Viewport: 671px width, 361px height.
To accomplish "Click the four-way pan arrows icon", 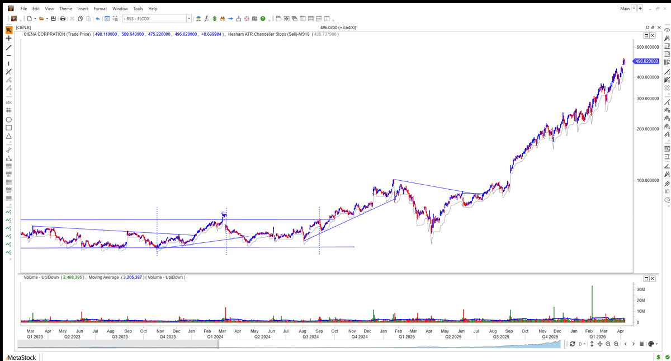I will click(600, 344).
